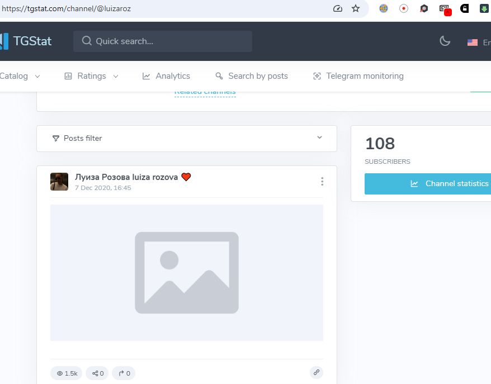Viewport: 491px width, 384px height.
Task: Click the SUBSCRIBERS label
Action: pos(388,162)
